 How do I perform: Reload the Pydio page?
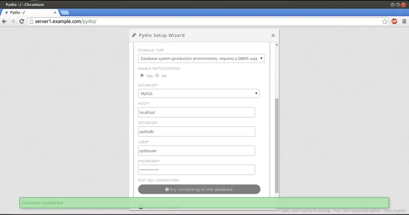point(22,22)
